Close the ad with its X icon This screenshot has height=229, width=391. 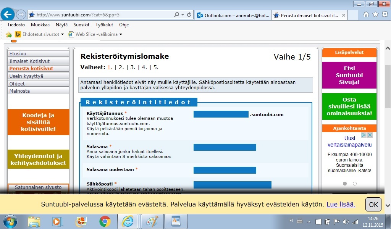[x=370, y=135]
